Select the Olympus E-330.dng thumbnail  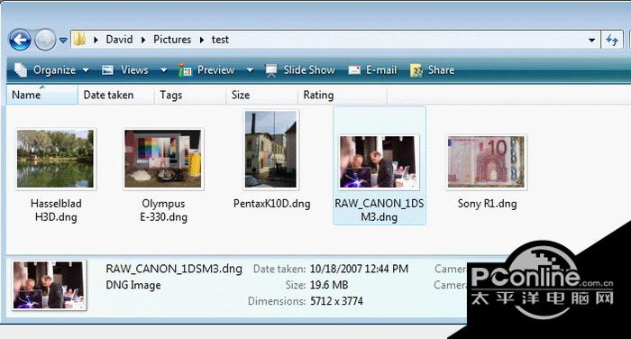click(x=163, y=159)
